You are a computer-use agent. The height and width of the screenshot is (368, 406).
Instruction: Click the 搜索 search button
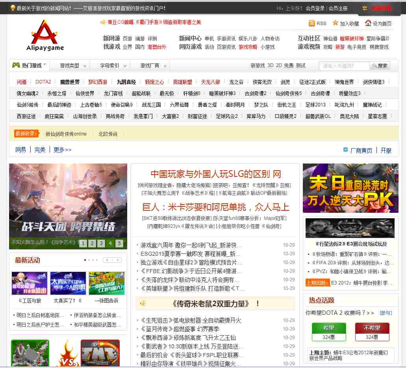click(x=380, y=66)
